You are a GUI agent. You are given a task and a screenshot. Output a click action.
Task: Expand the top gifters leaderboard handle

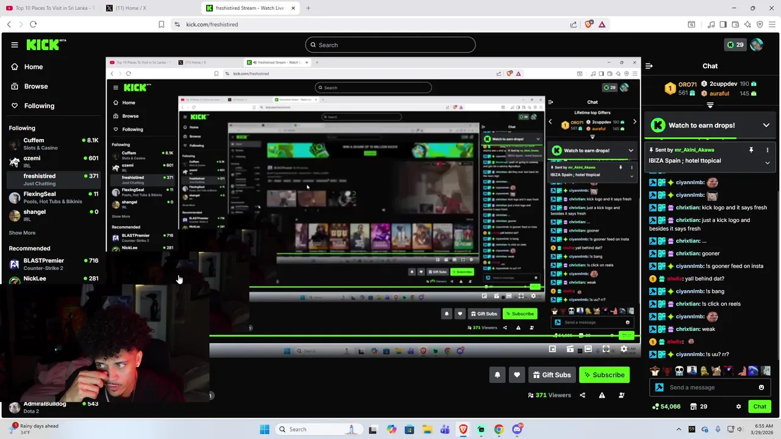click(710, 105)
